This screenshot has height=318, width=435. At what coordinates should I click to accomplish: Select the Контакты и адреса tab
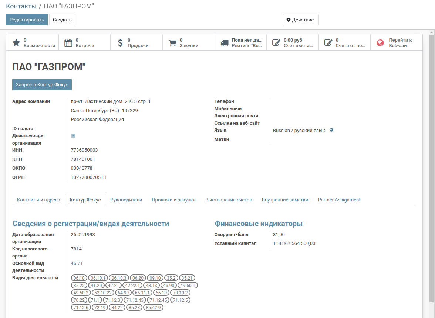[38, 200]
